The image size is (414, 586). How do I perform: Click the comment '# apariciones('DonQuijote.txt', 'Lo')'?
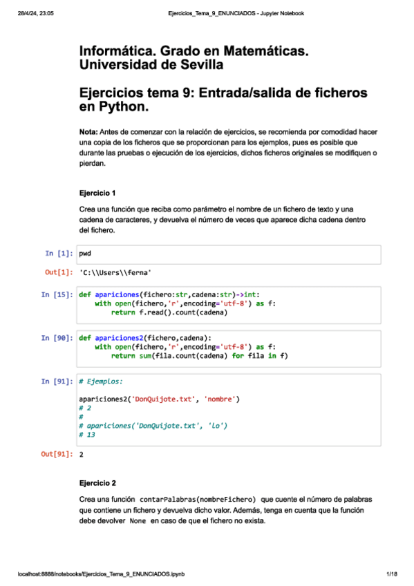(x=153, y=426)
